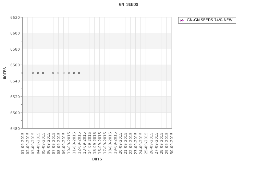Click the DAYS x-axis label

[x=97, y=159]
